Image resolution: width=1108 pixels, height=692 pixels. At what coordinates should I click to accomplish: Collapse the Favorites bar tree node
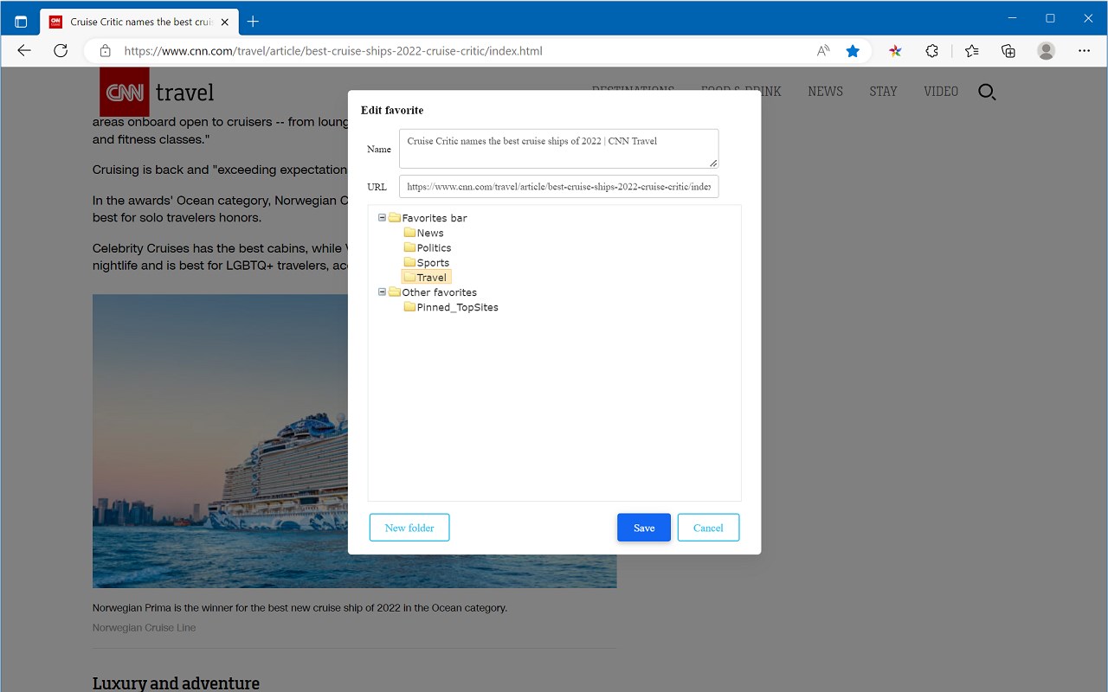coord(382,218)
